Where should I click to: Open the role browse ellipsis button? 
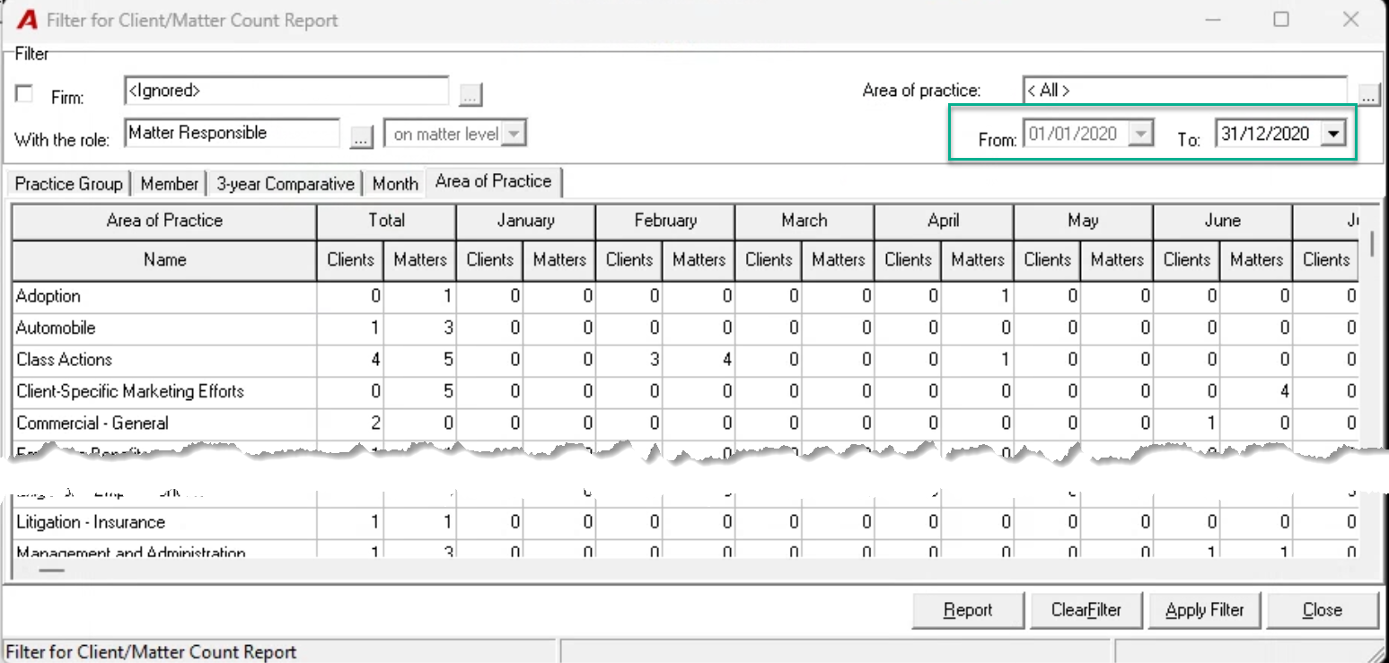[x=361, y=136]
